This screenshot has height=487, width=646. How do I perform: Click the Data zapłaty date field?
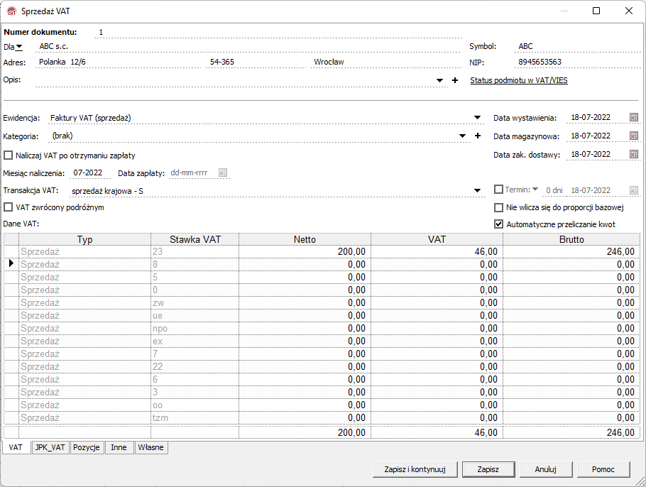click(193, 173)
